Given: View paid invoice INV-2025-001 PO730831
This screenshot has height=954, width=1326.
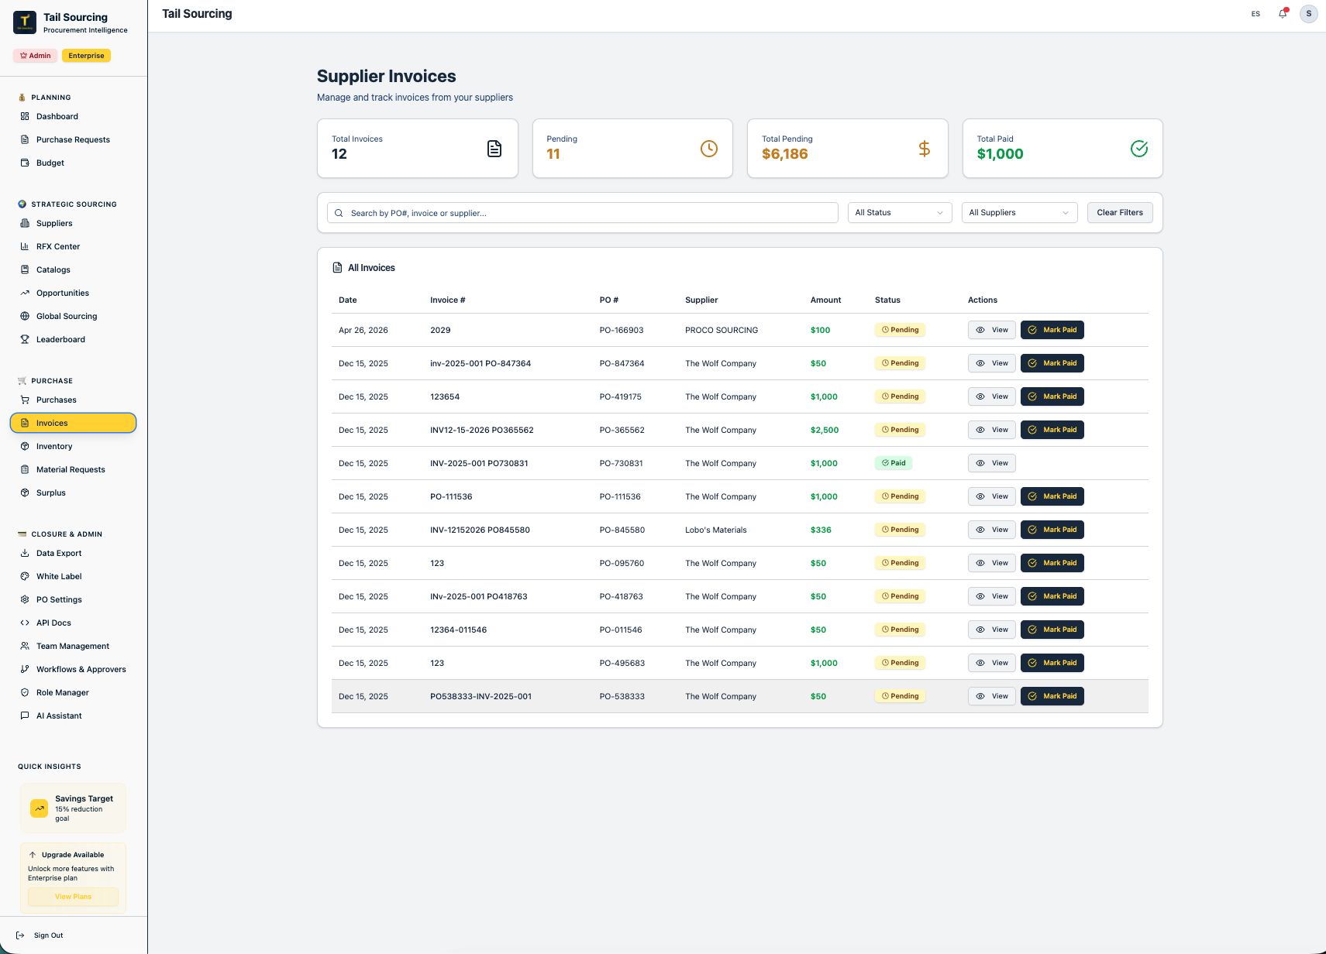Looking at the screenshot, I should pos(992,463).
